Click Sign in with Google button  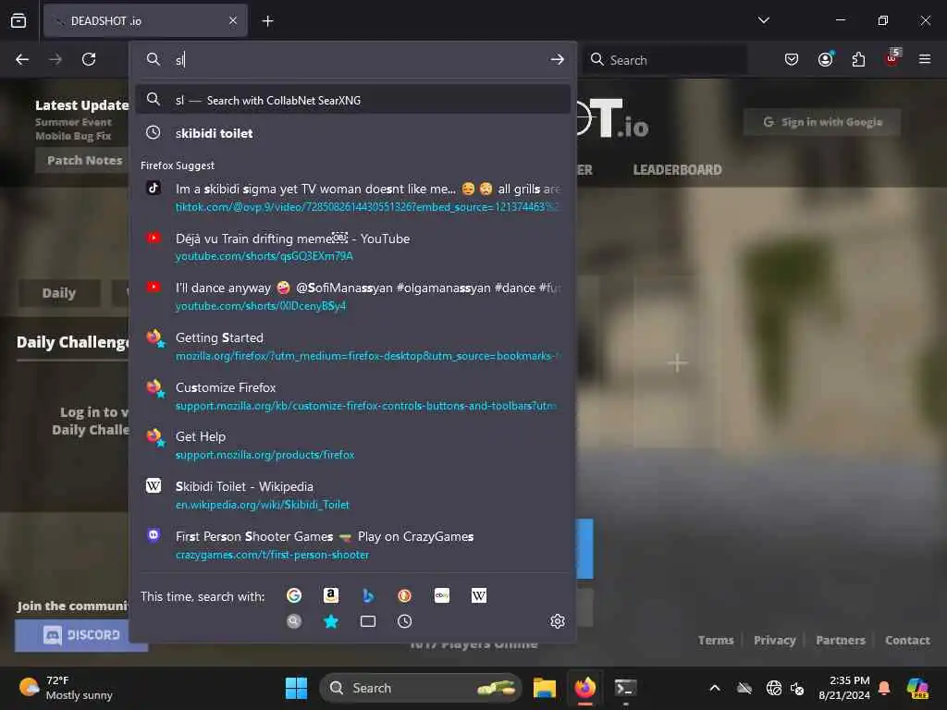pos(822,122)
